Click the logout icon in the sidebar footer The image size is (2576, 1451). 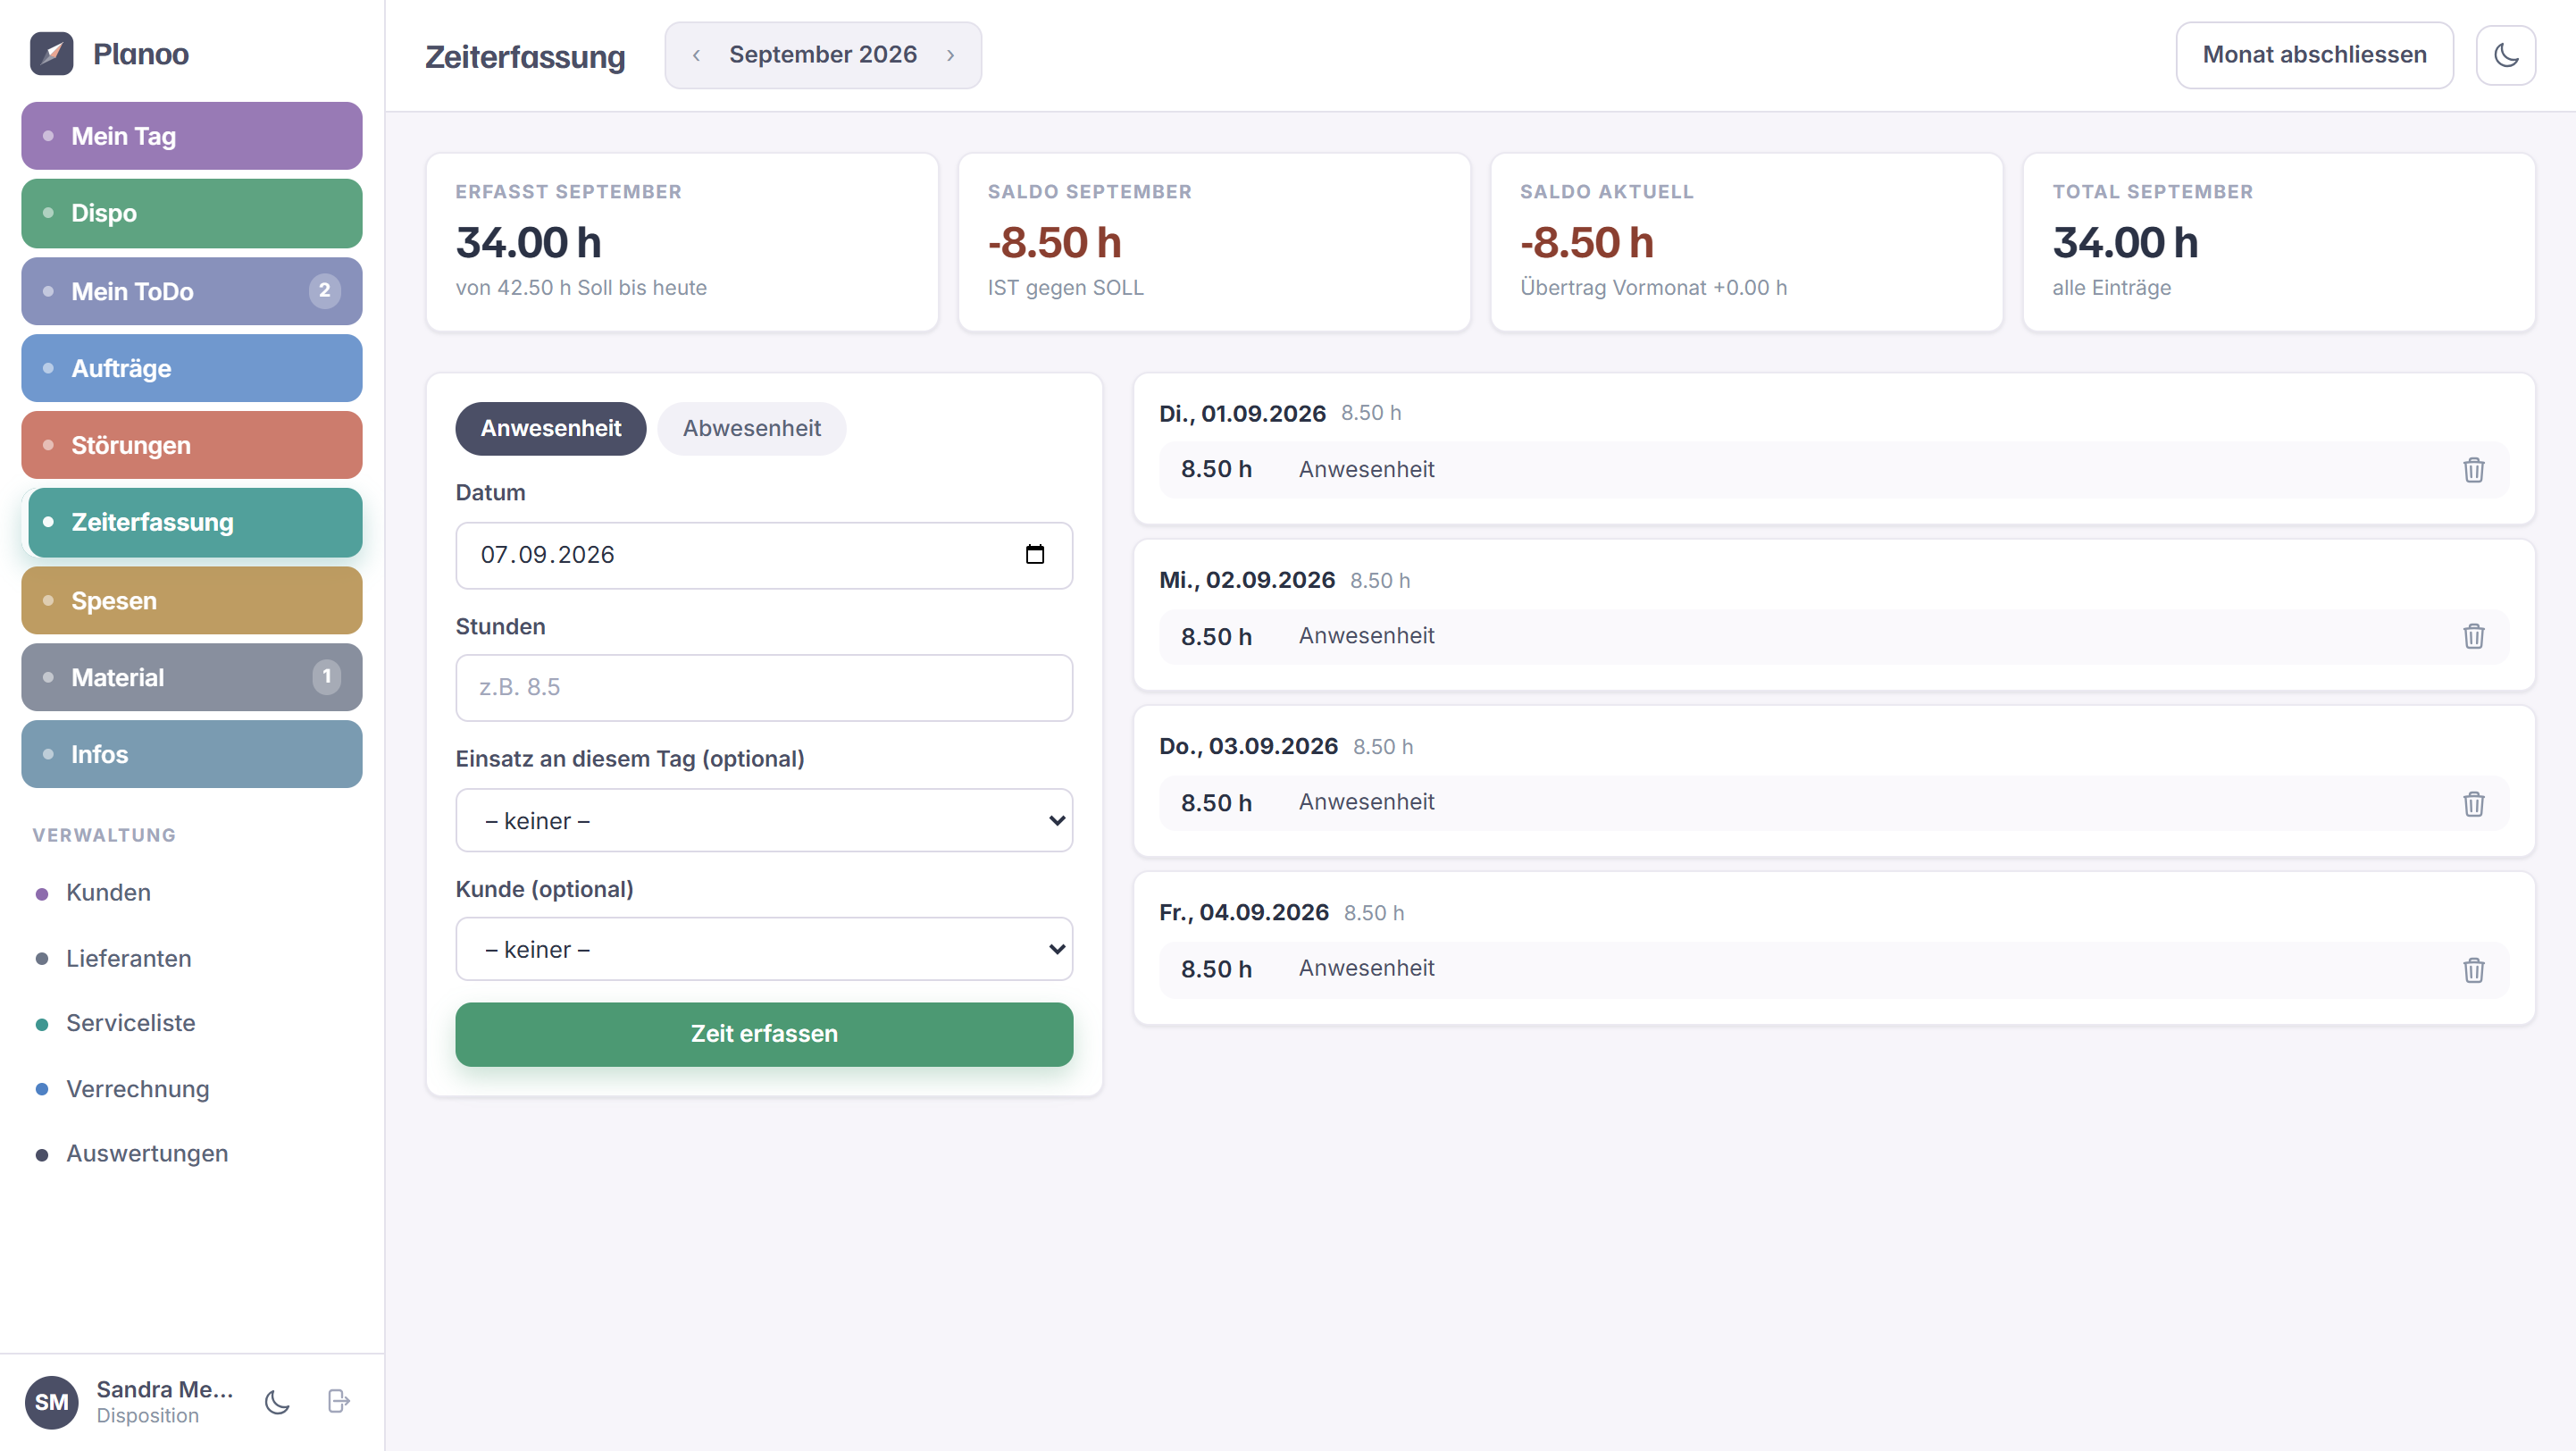[x=339, y=1402]
